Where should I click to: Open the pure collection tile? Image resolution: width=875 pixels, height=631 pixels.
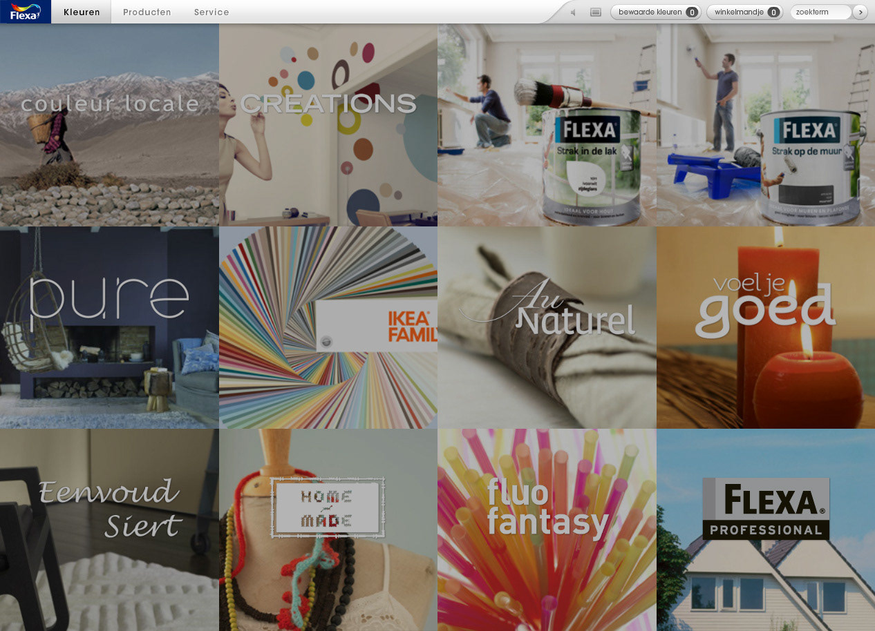pos(109,327)
